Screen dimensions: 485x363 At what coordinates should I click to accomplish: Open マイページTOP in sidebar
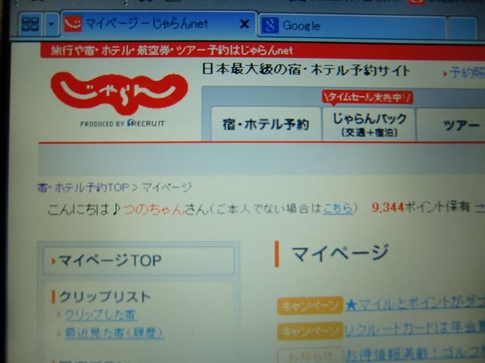click(x=139, y=260)
